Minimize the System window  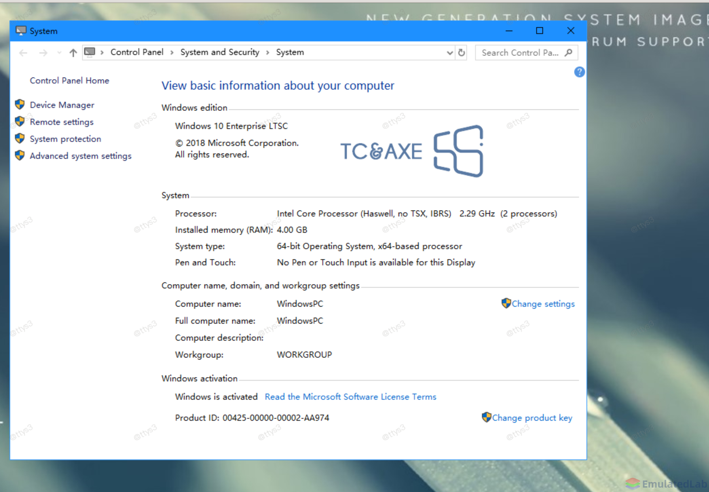[x=509, y=31]
